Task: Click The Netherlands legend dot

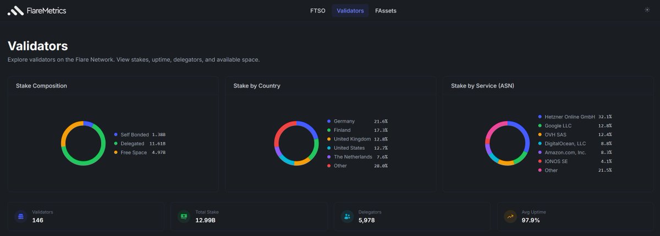Action: (329, 156)
